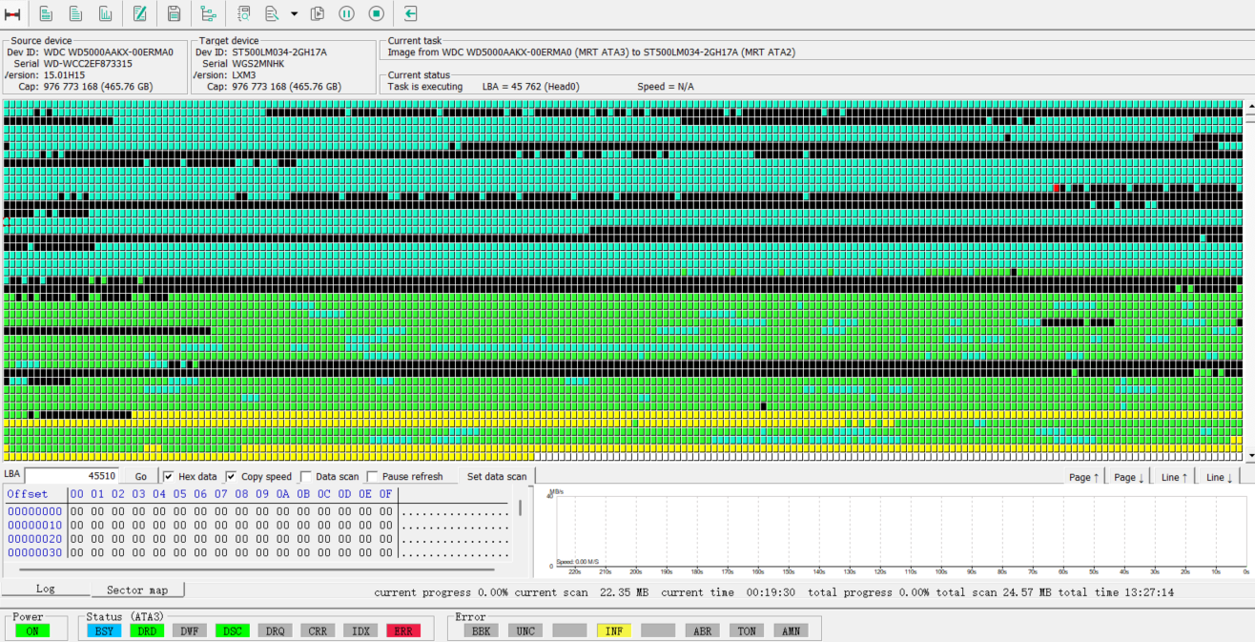Click the exit arrow toolbar icon
This screenshot has height=642, width=1255.
click(x=410, y=13)
